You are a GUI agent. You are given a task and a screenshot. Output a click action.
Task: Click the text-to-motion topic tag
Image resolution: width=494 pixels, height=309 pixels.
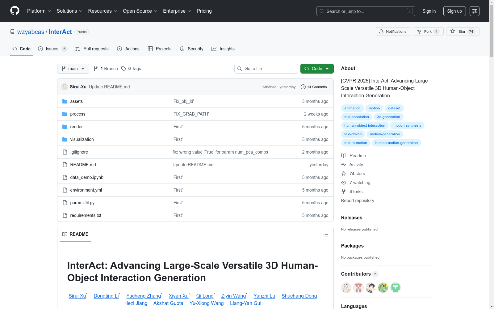coord(356,143)
